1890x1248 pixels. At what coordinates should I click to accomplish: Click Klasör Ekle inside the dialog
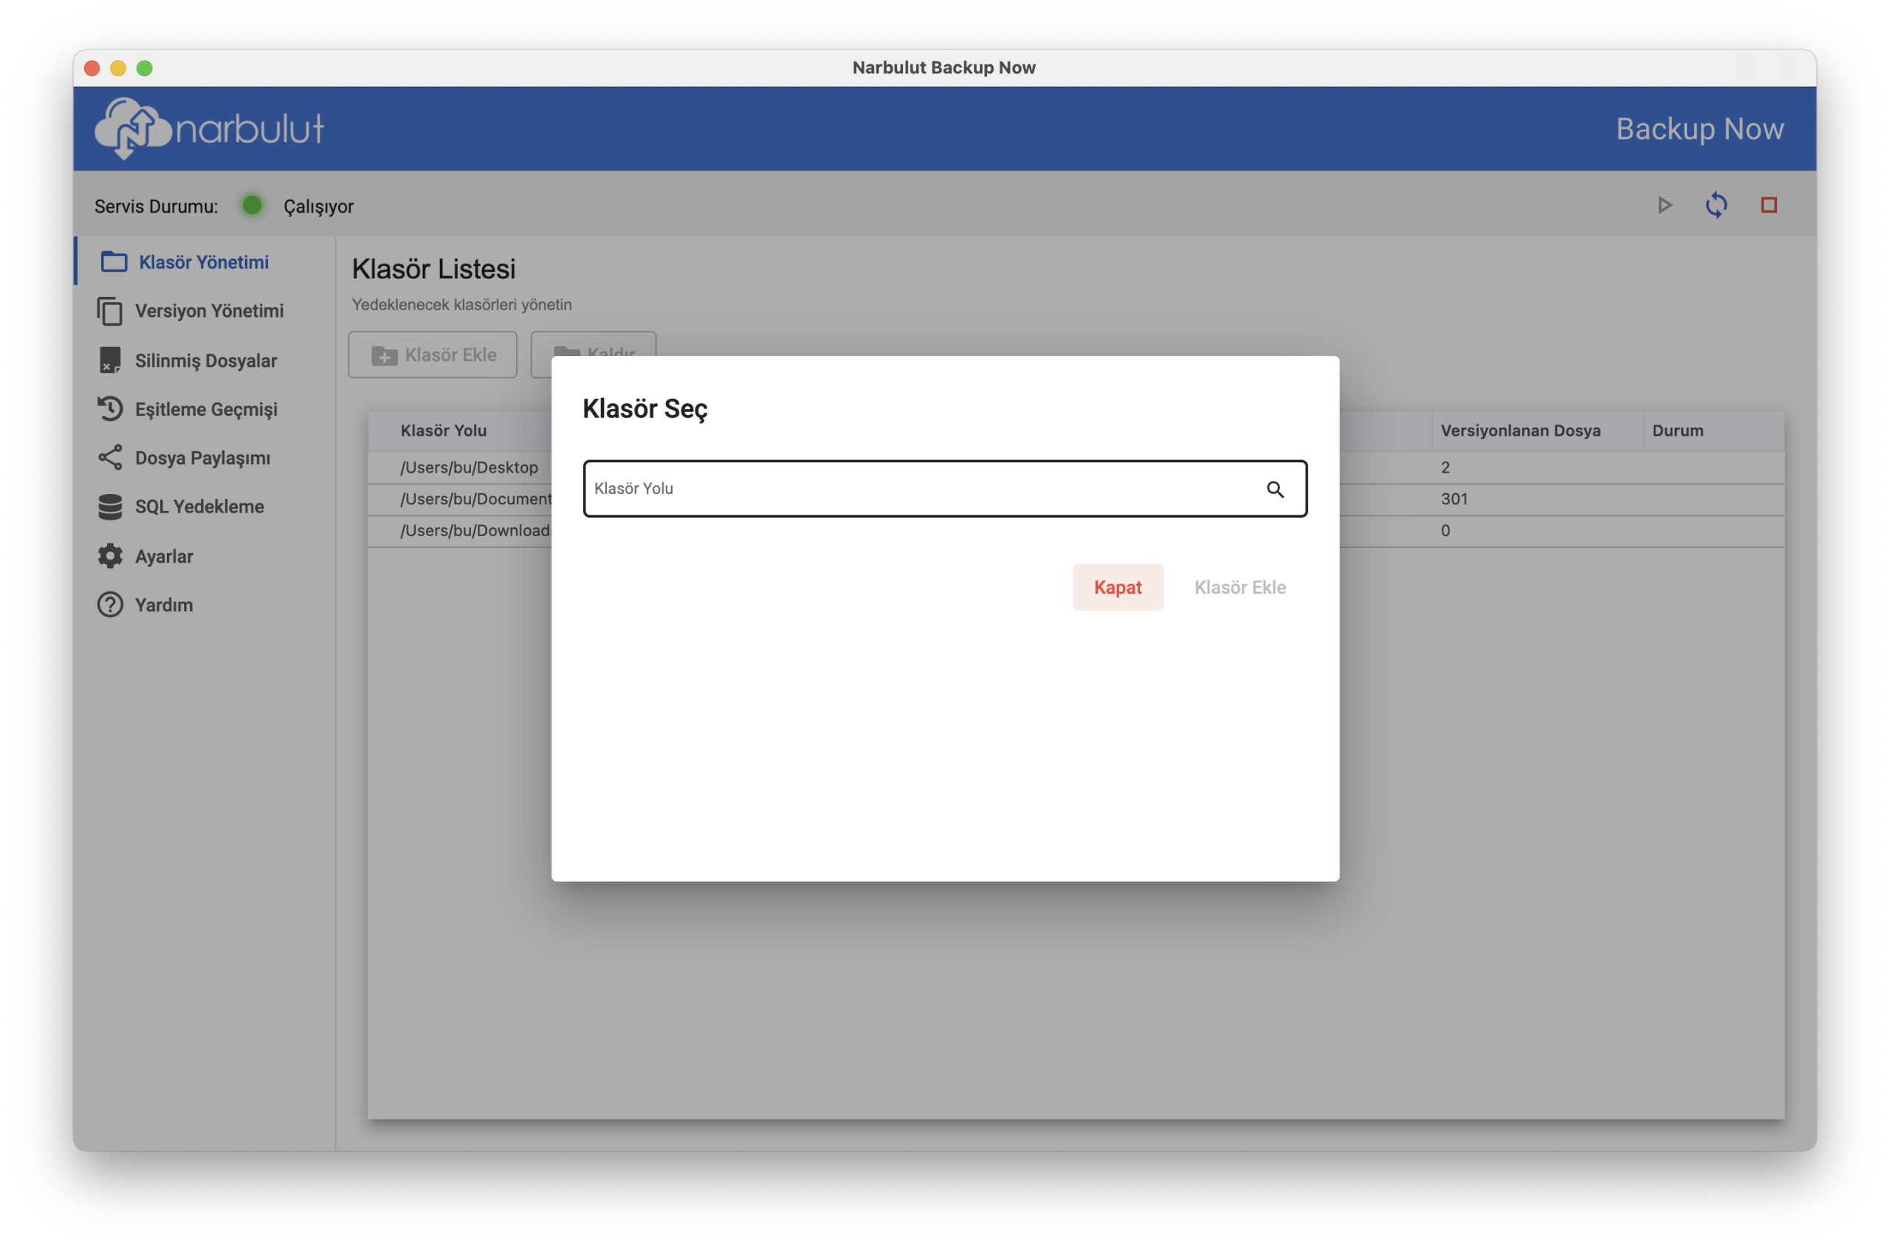1239,587
